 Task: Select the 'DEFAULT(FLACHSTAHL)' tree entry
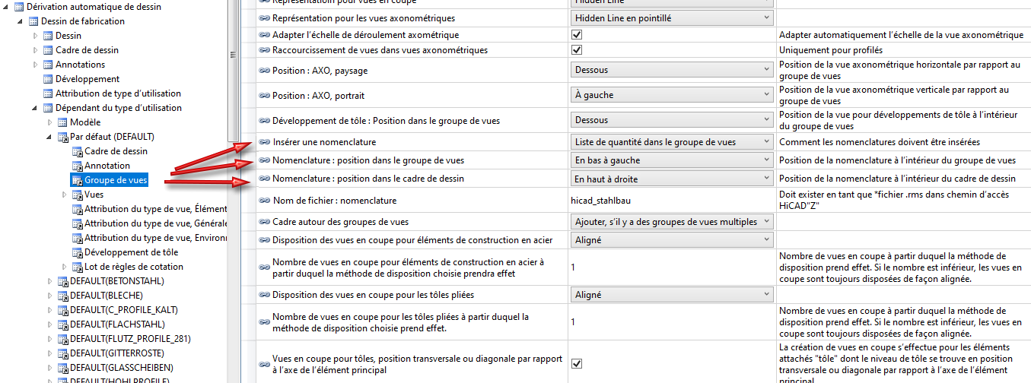tap(116, 324)
